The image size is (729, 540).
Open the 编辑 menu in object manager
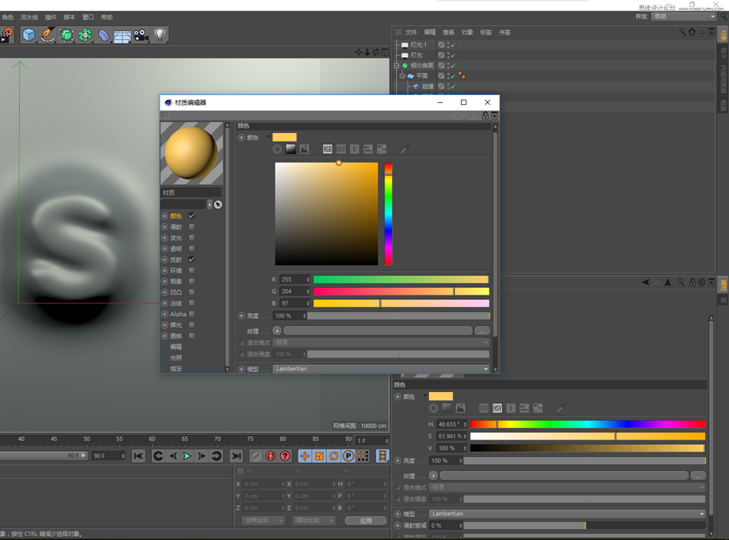pos(430,32)
